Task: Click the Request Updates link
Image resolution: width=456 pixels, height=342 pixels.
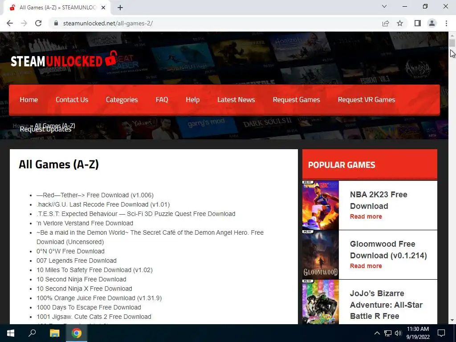Action: 45,130
